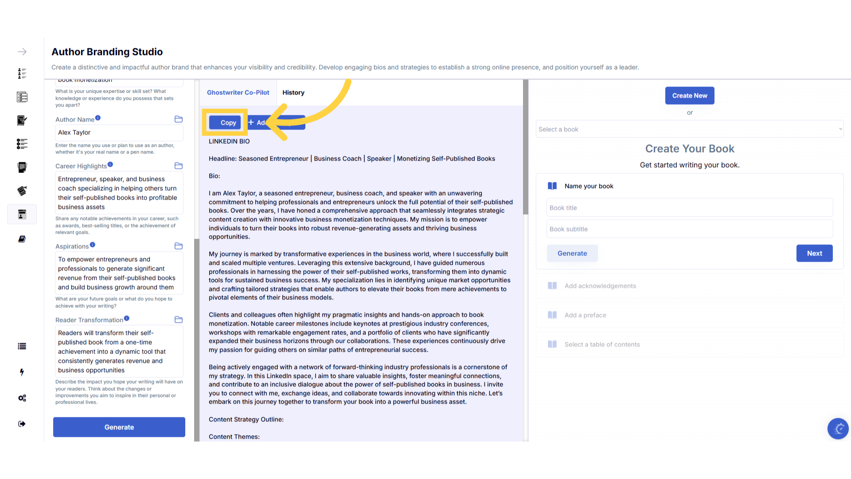This screenshot has height=479, width=851.
Task: Click the Next button
Action: coord(814,253)
